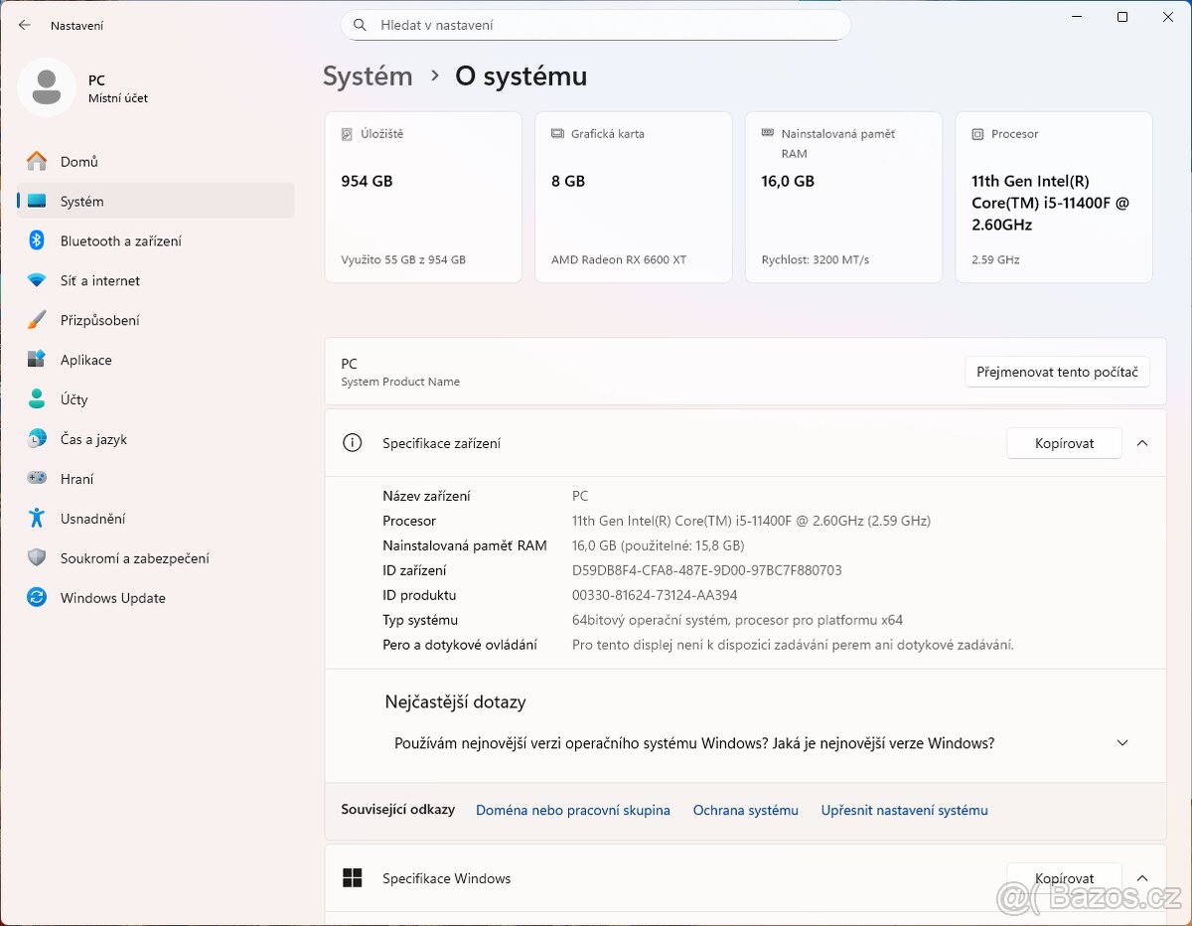Click the Bluetooth a zařízení icon
This screenshot has width=1192, height=926.
[37, 240]
